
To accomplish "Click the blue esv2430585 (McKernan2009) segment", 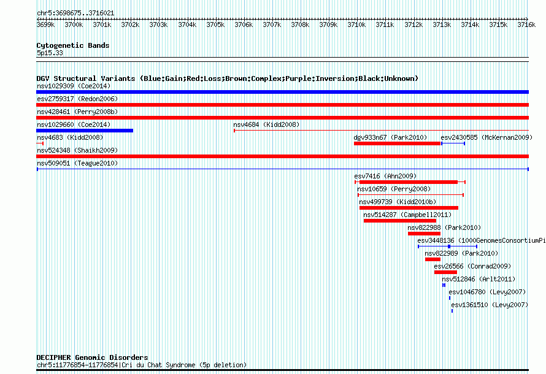I will pos(453,143).
